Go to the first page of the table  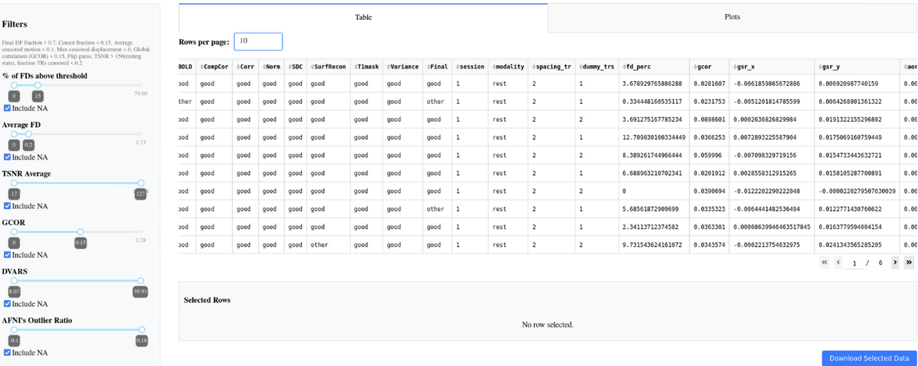pos(824,262)
